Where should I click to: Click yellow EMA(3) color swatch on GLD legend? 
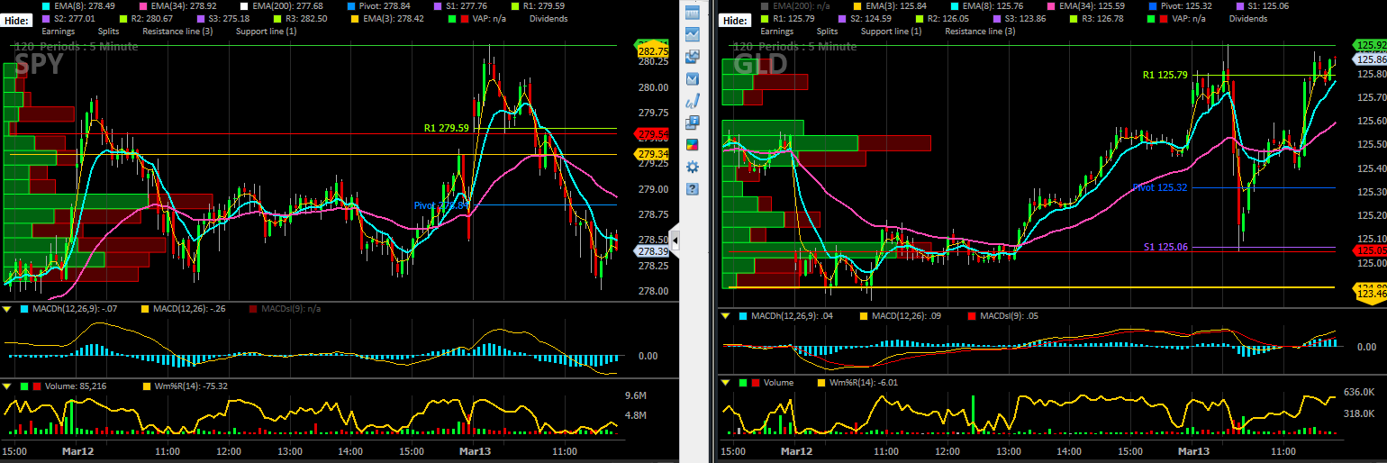click(859, 5)
